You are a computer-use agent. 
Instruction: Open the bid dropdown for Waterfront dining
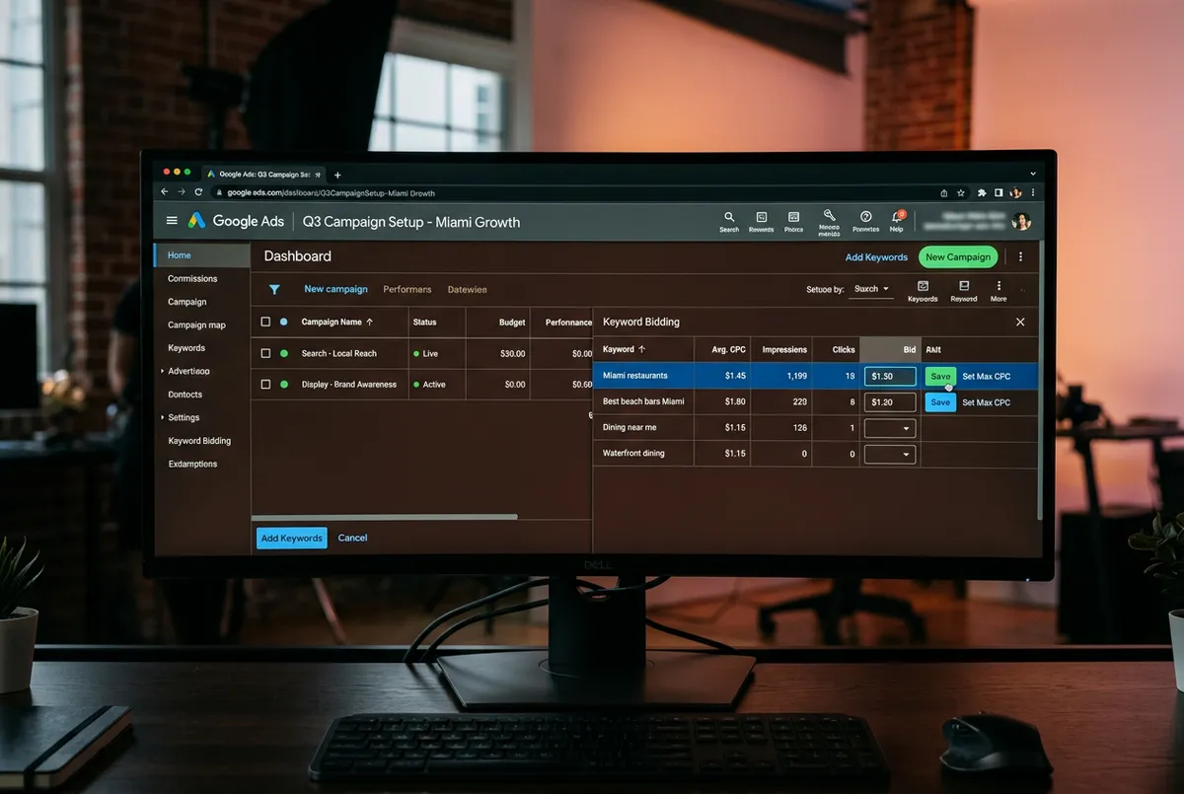coord(890,455)
